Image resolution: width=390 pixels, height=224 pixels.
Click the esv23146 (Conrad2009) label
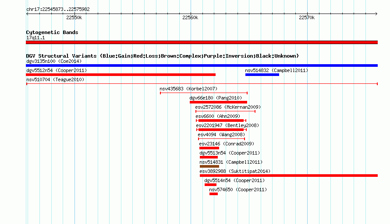point(227,144)
